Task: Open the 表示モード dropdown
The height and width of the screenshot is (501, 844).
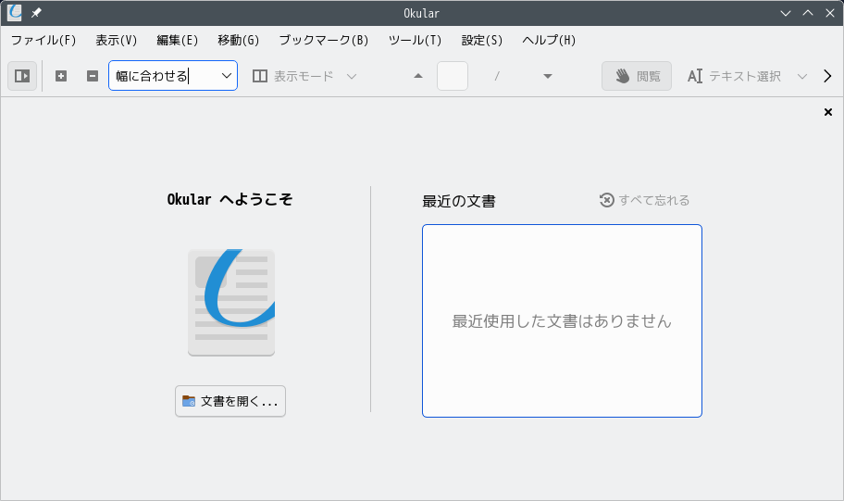Action: [304, 76]
